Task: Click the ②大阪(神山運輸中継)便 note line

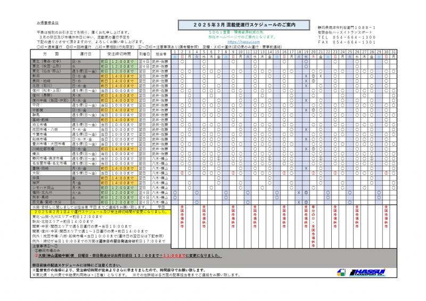Action: pyautogui.click(x=128, y=256)
